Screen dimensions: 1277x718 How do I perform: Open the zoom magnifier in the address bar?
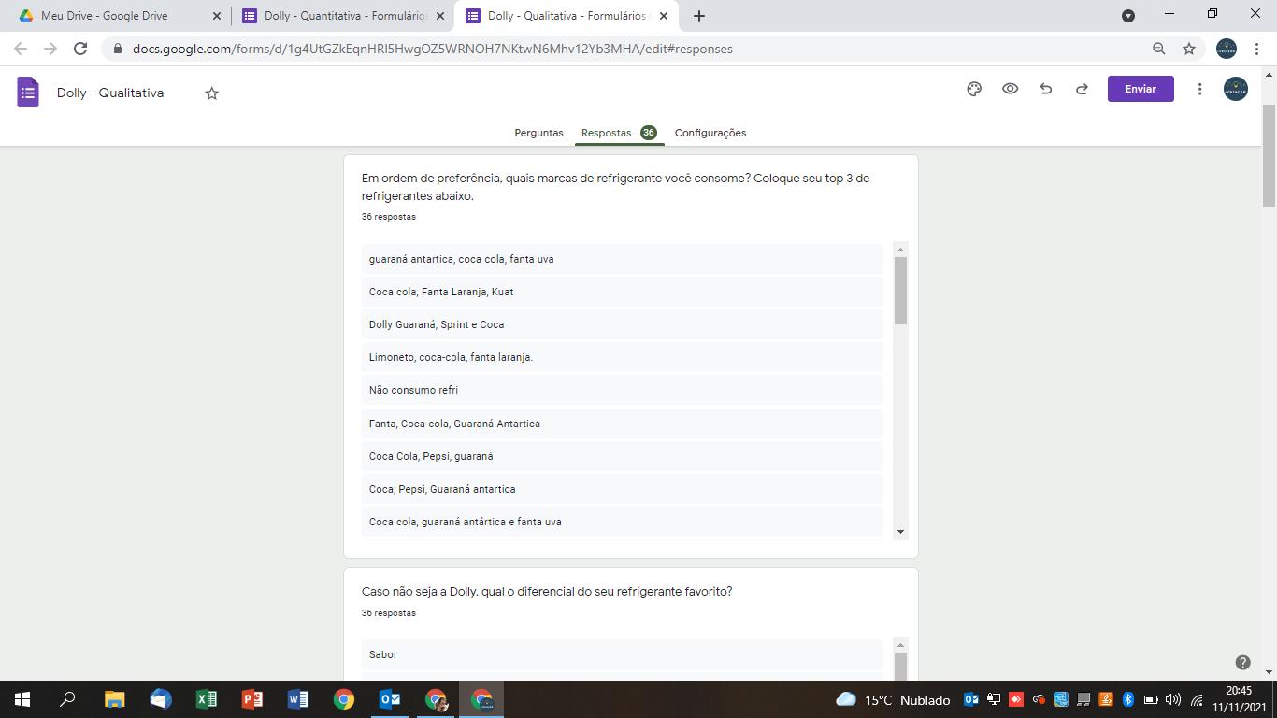click(1159, 49)
